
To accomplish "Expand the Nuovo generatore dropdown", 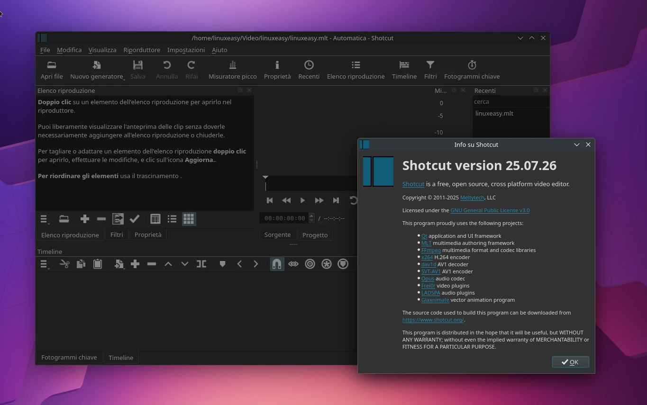I will click(97, 70).
